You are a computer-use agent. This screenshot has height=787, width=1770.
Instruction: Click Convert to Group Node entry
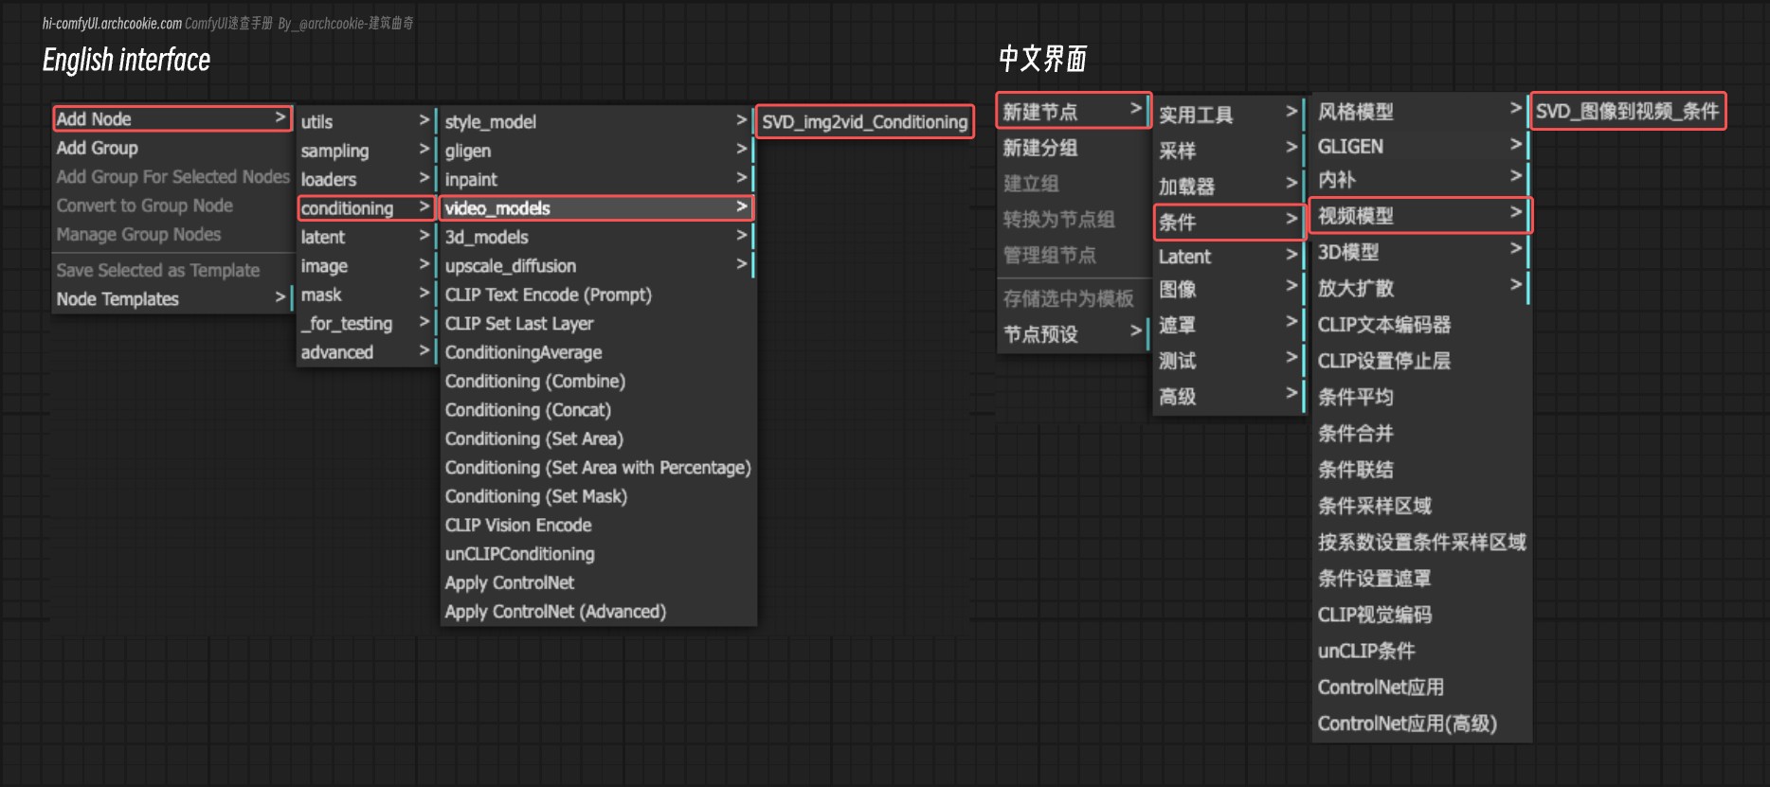coord(172,206)
